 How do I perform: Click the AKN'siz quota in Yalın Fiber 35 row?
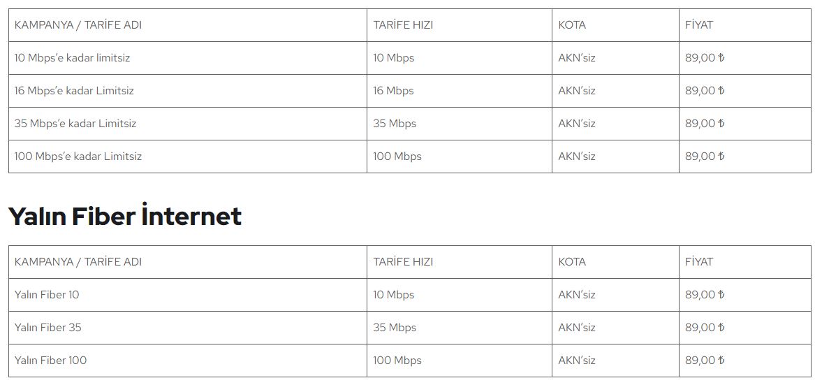[x=576, y=327]
